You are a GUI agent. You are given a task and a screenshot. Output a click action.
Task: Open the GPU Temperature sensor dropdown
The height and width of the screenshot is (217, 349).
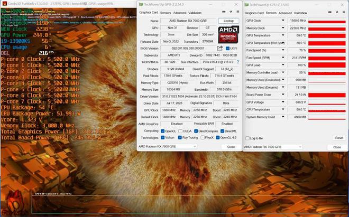[283, 35]
